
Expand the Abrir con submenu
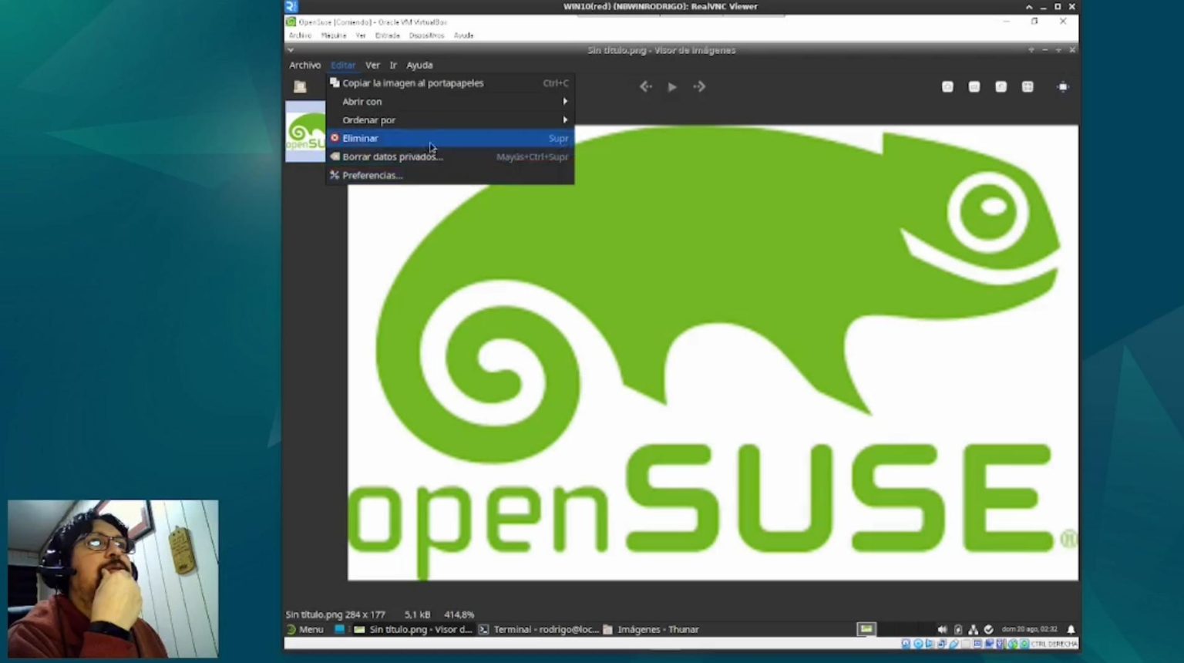[362, 101]
